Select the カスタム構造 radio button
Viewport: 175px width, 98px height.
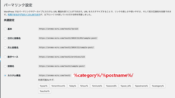[5, 76]
